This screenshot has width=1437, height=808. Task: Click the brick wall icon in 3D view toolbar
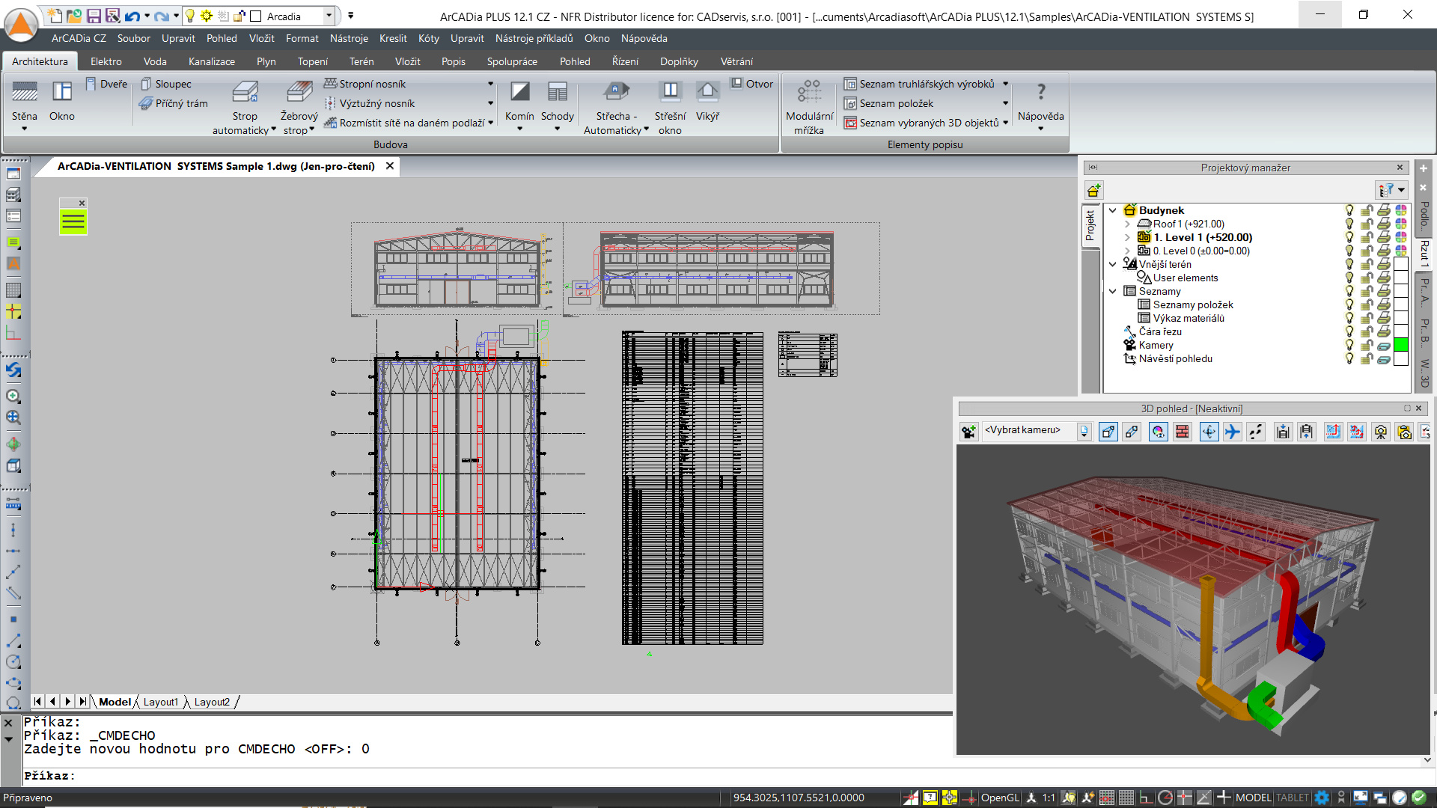tap(1182, 432)
